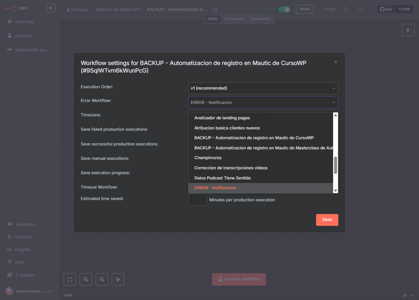This screenshot has height=300, width=419.
Task: Toggle the Active workflow switch
Action: [x=284, y=9]
